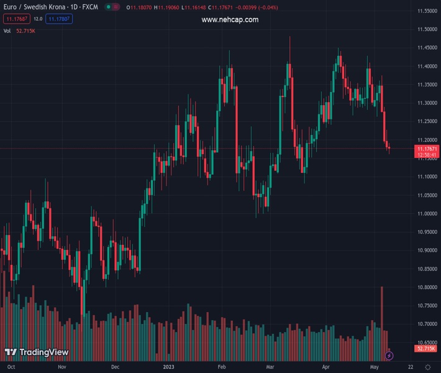This screenshot has height=373, width=441.
Task: Click the 11.45000 price axis label
Action: click(427, 48)
